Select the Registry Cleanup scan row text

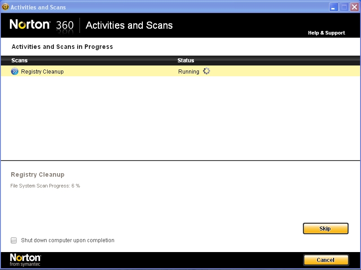click(42, 71)
